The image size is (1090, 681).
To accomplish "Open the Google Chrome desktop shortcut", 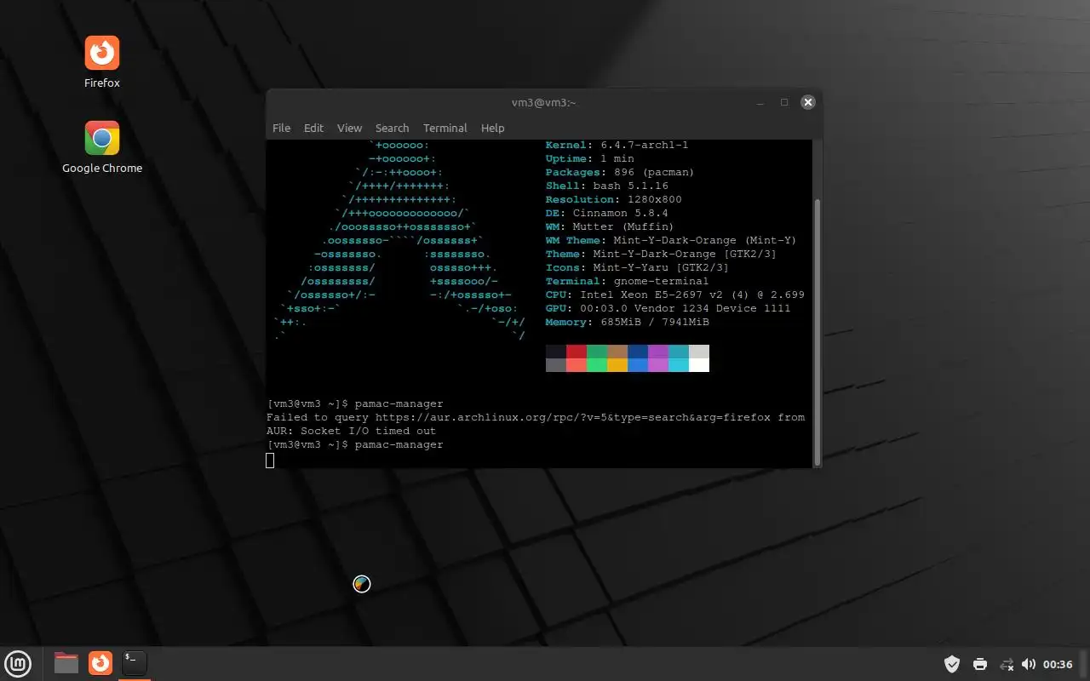I will [x=102, y=147].
